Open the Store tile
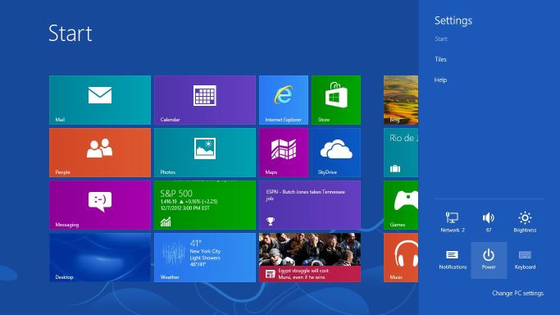The width and height of the screenshot is (560, 315). coord(336,100)
